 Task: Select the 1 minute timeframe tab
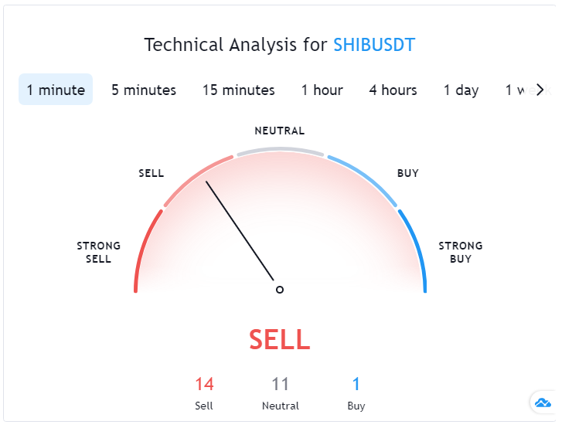(x=56, y=90)
